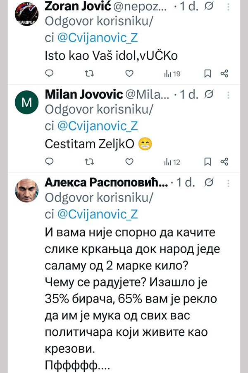The image size is (248, 373).
Task: Open more options on Milan Jovovic's tweet
Action: (227, 95)
